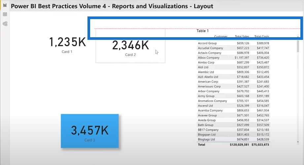The height and width of the screenshot is (165, 304).
Task: Click Bath Group sales value $927,099
Action: click(243, 125)
